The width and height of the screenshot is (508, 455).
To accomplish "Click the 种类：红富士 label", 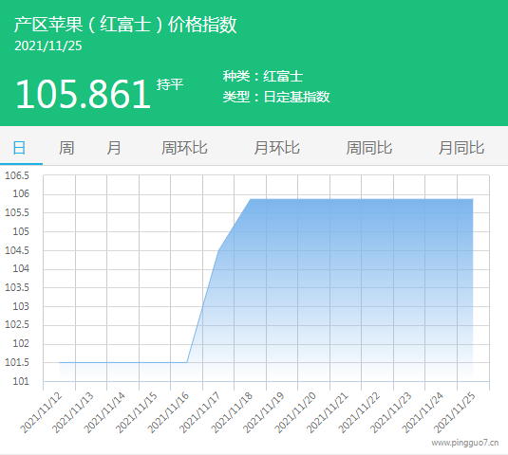I will click(x=263, y=77).
